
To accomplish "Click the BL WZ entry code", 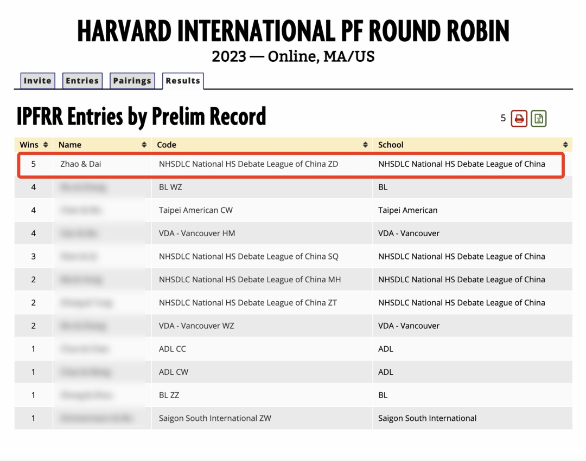I will tap(170, 187).
